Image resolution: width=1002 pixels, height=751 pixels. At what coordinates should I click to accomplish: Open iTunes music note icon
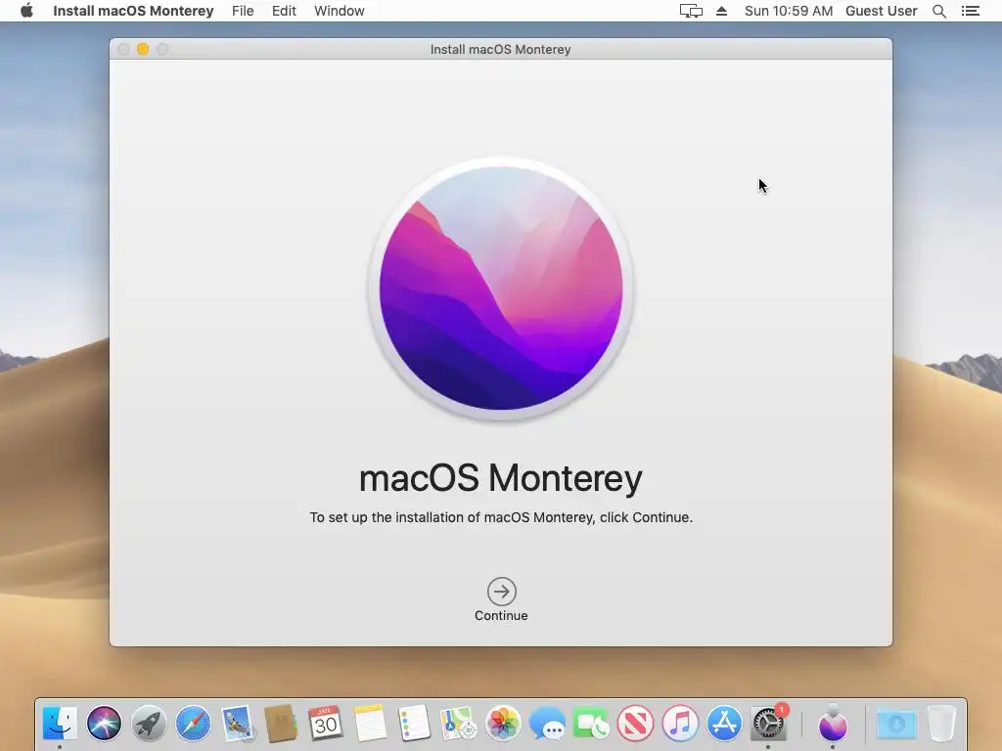[x=680, y=724]
